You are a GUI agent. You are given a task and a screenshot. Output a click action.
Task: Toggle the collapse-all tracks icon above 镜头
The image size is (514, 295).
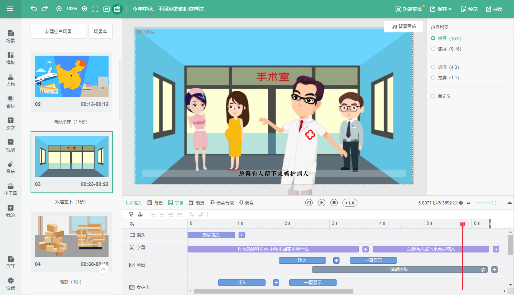point(132,224)
